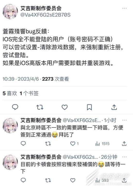Image resolution: width=133 pixels, height=187 pixels.
Task: Open more options on the 1小时 reply
Action: point(124,120)
